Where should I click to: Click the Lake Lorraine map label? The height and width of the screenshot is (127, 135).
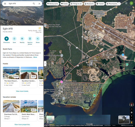(x=79, y=92)
